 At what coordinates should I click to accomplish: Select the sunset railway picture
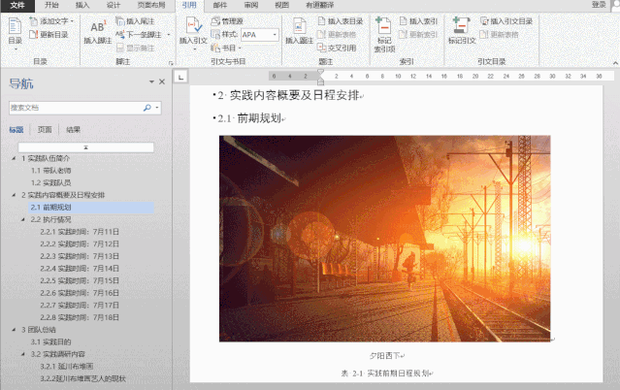(x=385, y=239)
